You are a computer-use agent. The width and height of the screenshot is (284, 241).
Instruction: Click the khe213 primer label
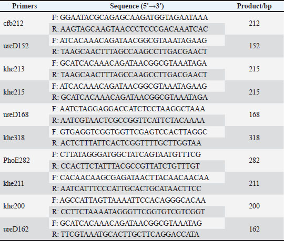coord(14,69)
